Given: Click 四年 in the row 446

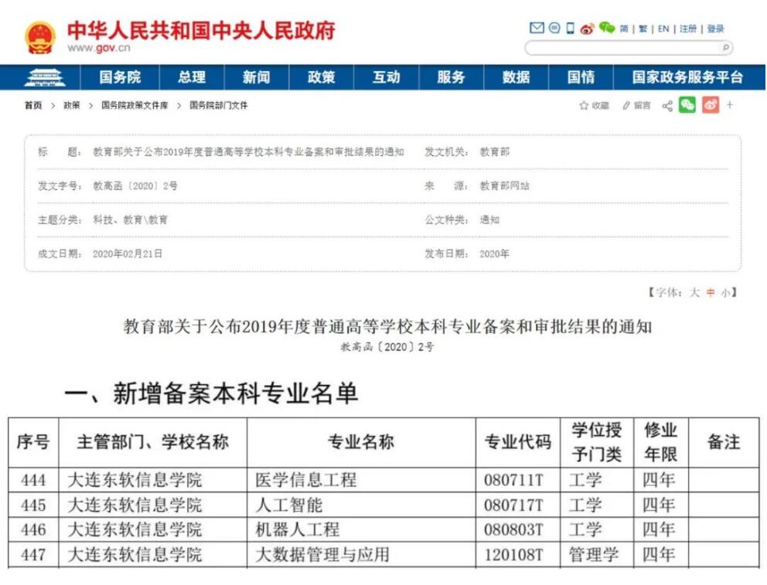Looking at the screenshot, I should pyautogui.click(x=659, y=530).
